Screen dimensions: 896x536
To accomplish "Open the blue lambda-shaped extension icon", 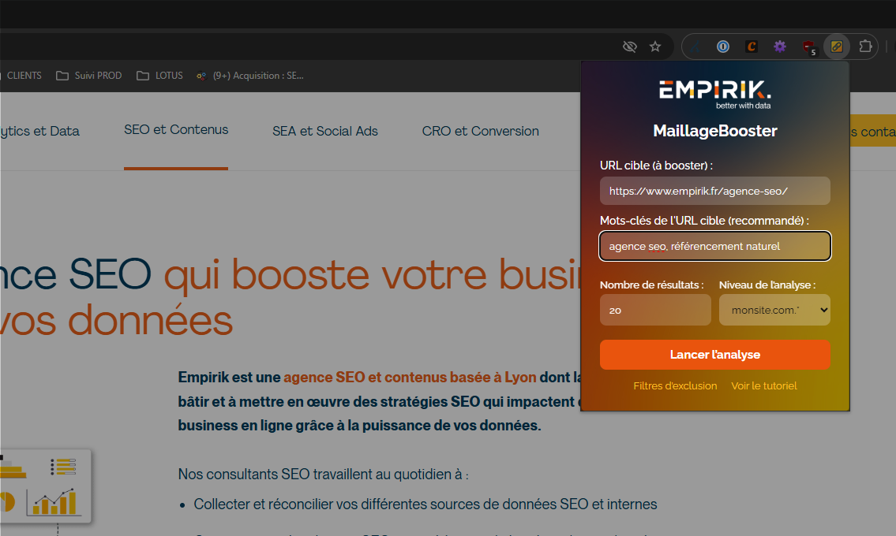I will point(695,47).
